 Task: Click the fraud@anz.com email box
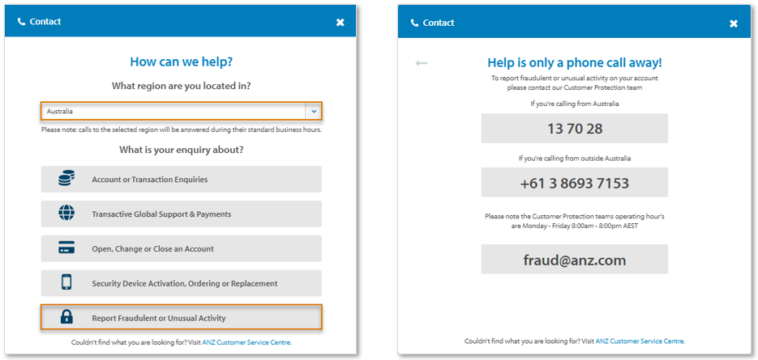click(x=574, y=259)
